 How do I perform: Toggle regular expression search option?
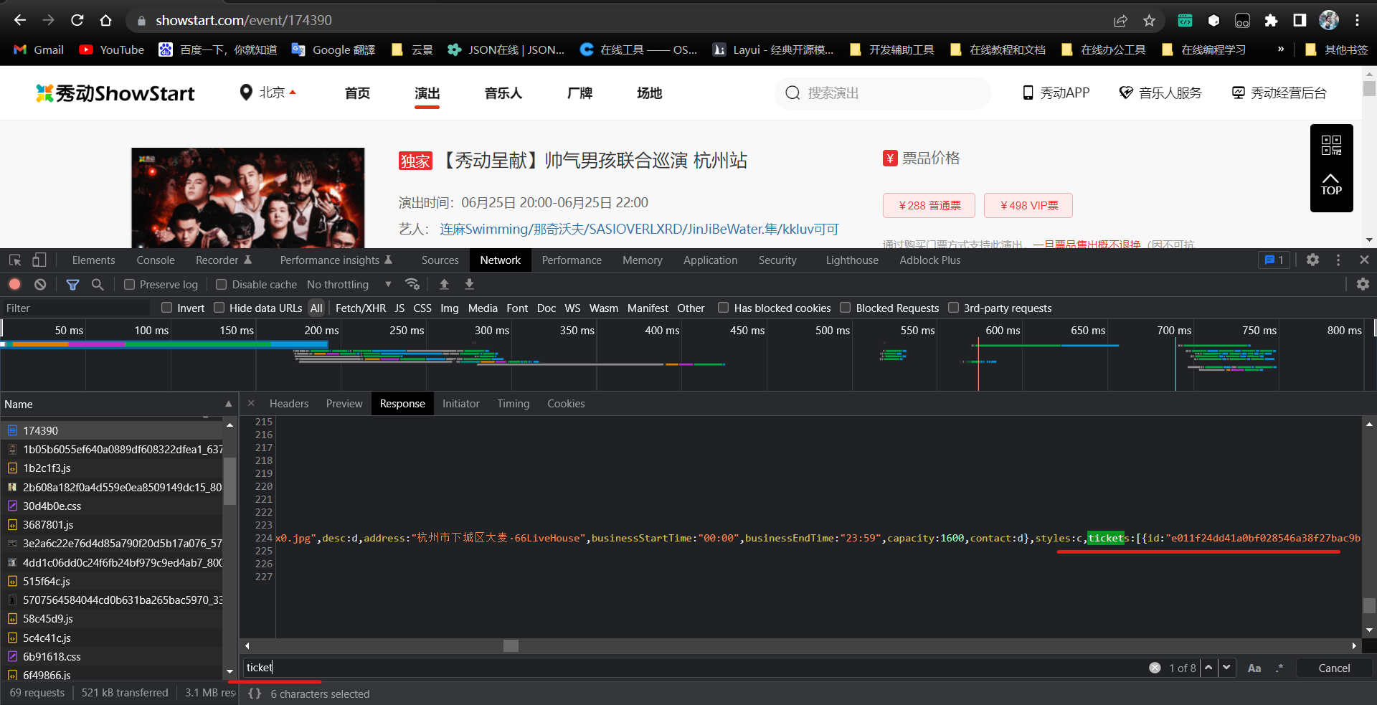[x=1279, y=668]
